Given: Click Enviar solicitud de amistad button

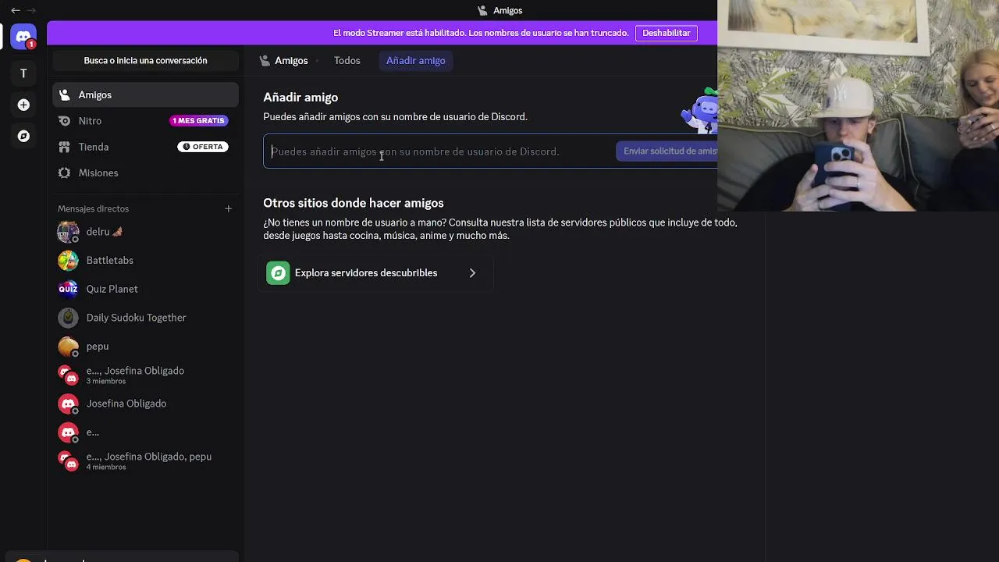Looking at the screenshot, I should [667, 151].
